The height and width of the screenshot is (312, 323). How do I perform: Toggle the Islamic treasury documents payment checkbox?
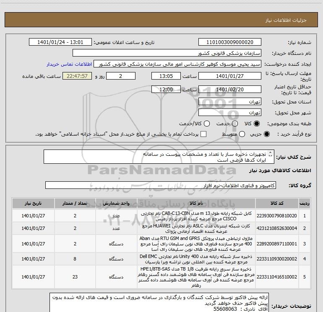pyautogui.click(x=203, y=134)
